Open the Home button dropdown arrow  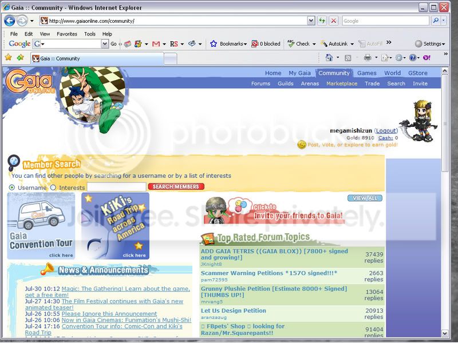point(338,58)
